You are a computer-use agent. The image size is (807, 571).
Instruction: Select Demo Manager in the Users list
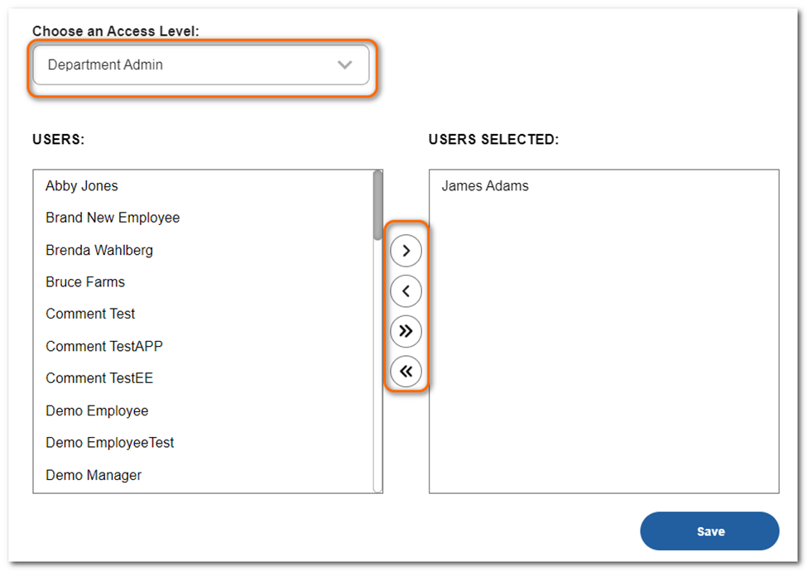[93, 475]
